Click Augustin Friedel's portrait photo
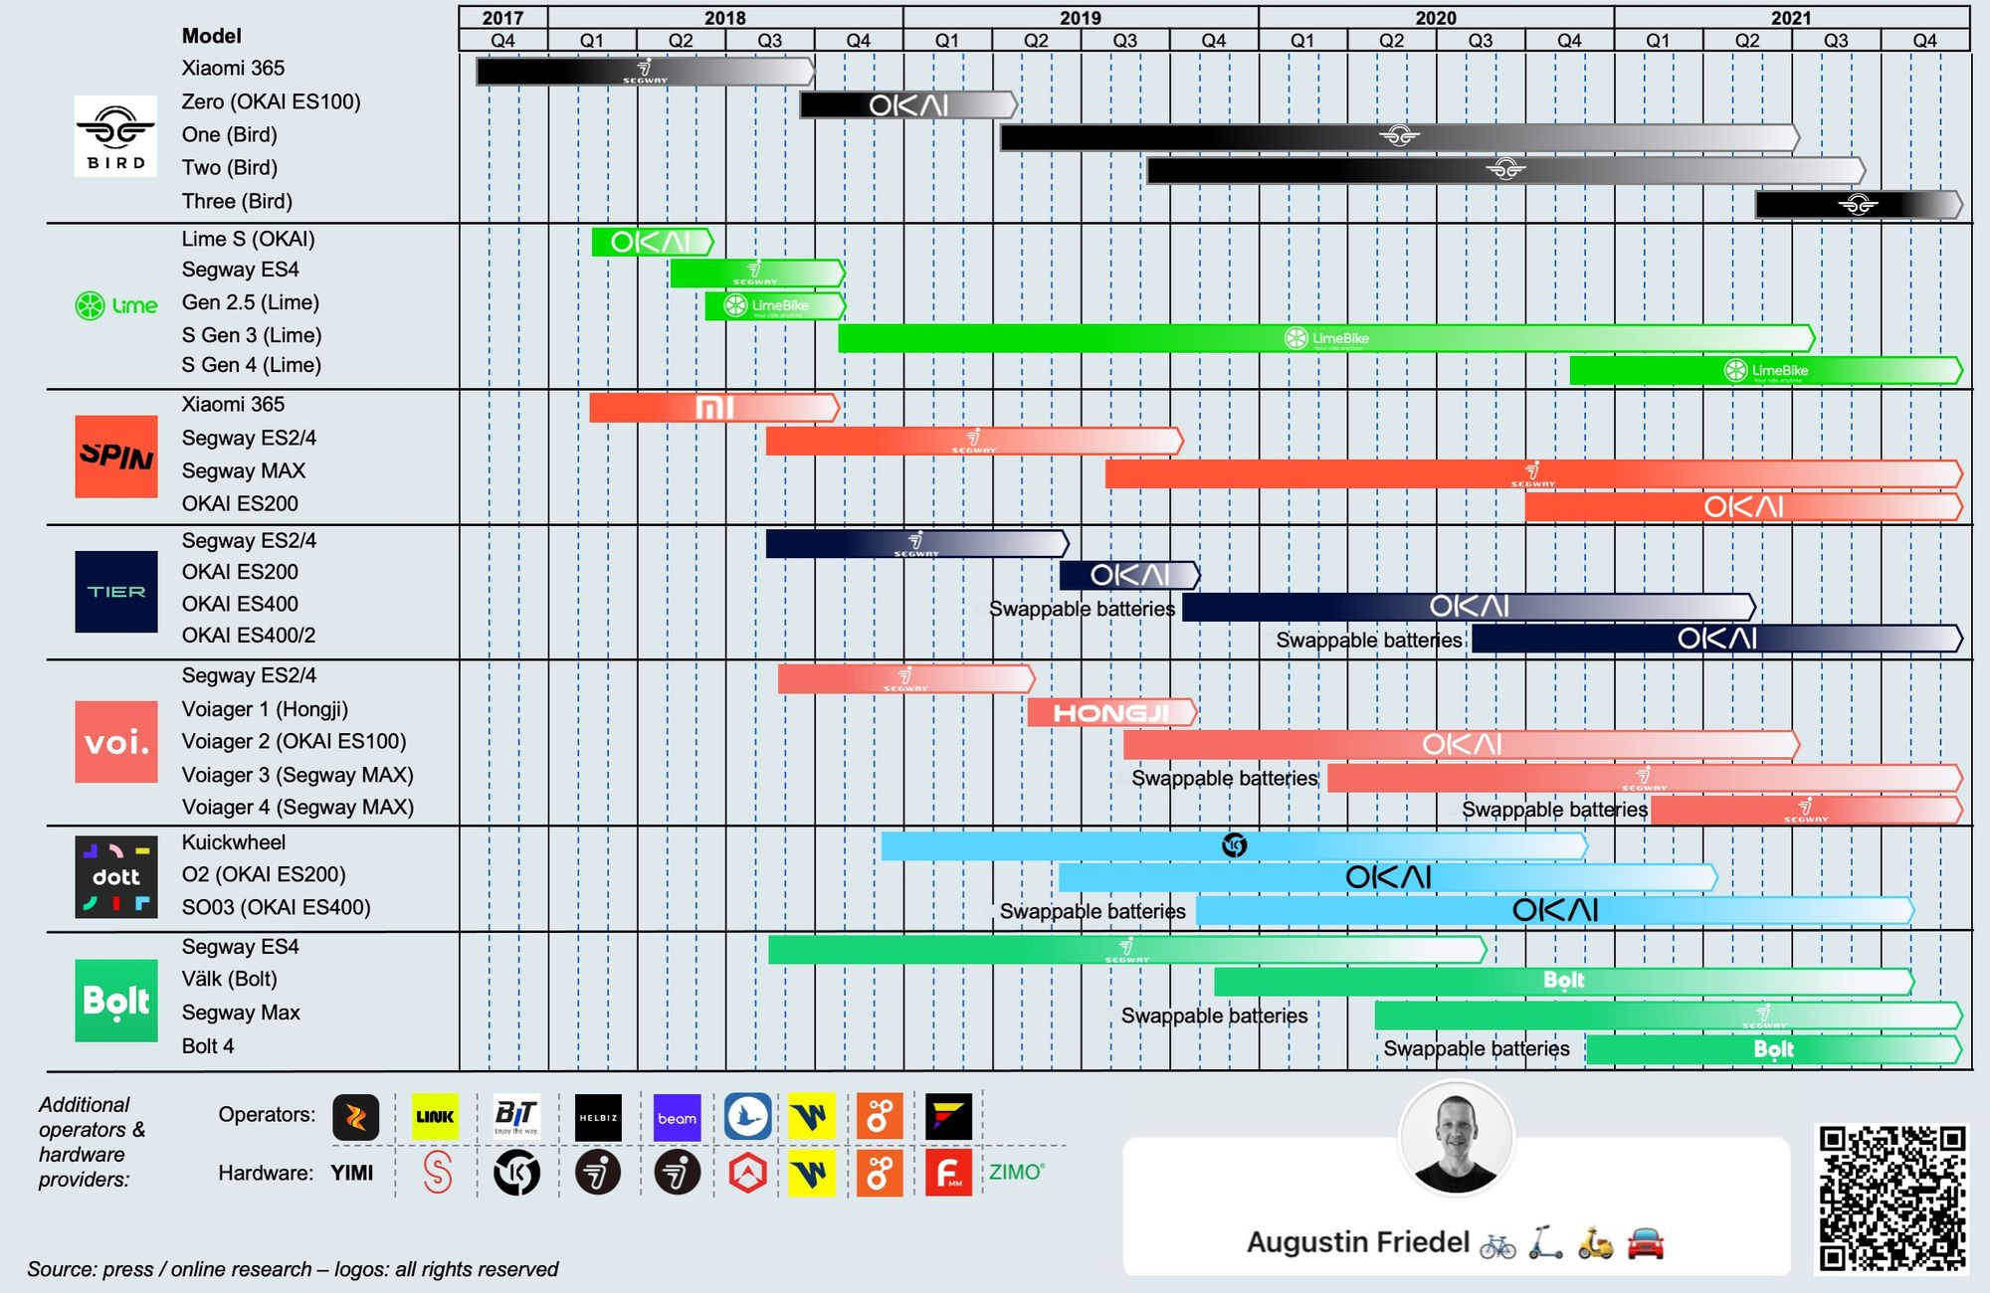 pyautogui.click(x=1457, y=1139)
